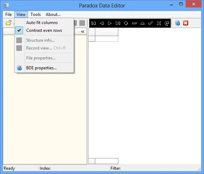
Task: Post edit with checkmark navigator icon
Action: point(151,23)
